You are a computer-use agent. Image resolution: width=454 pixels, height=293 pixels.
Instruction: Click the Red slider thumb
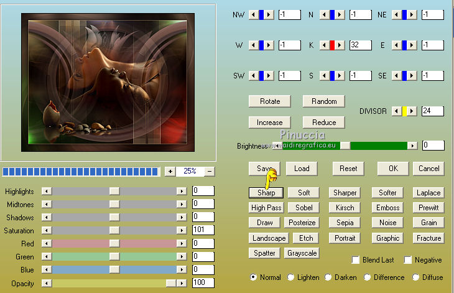pos(114,243)
